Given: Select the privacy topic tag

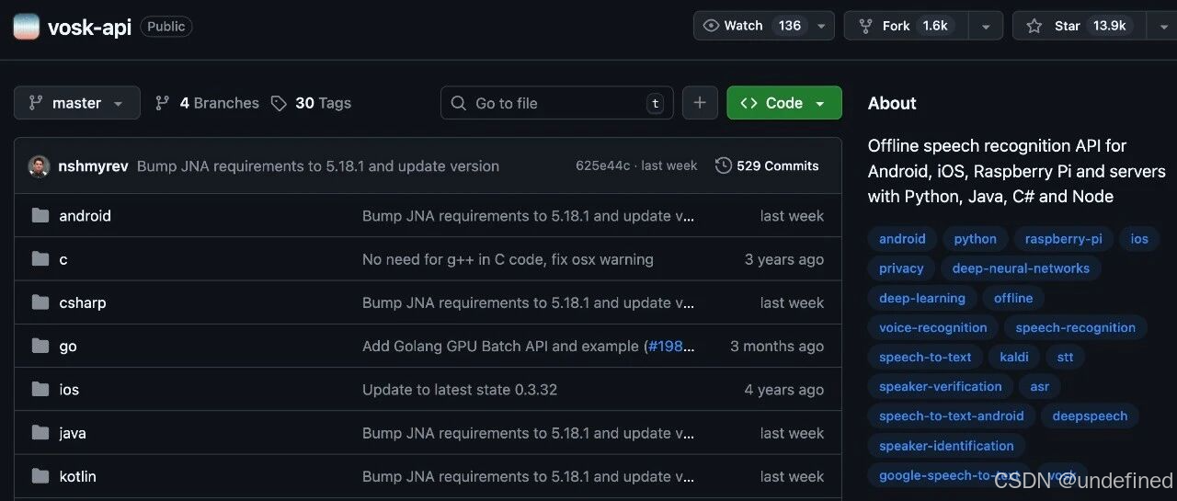Looking at the screenshot, I should tap(901, 268).
